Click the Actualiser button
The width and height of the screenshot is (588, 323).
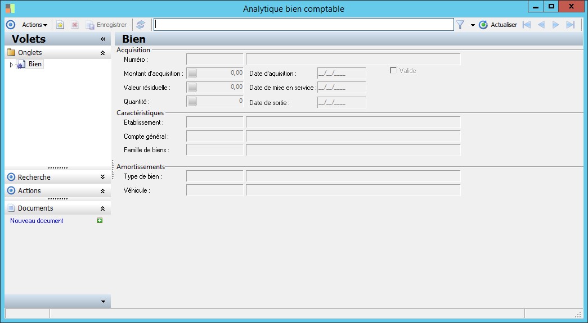click(498, 25)
